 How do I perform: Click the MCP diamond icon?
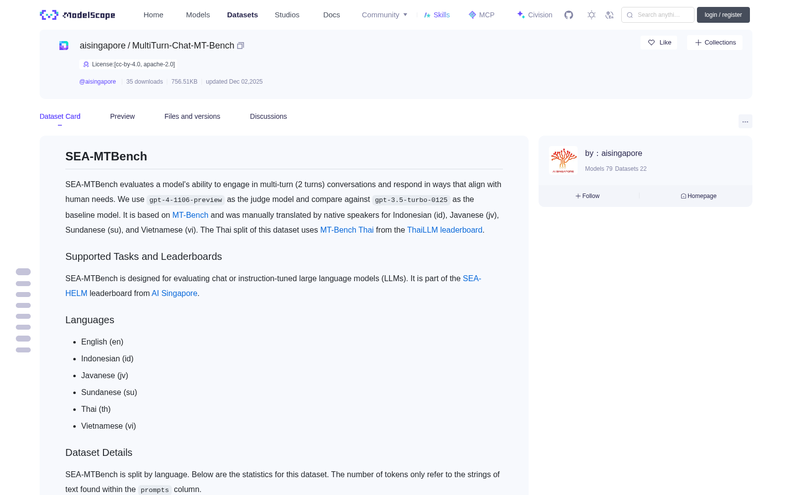[x=472, y=15]
